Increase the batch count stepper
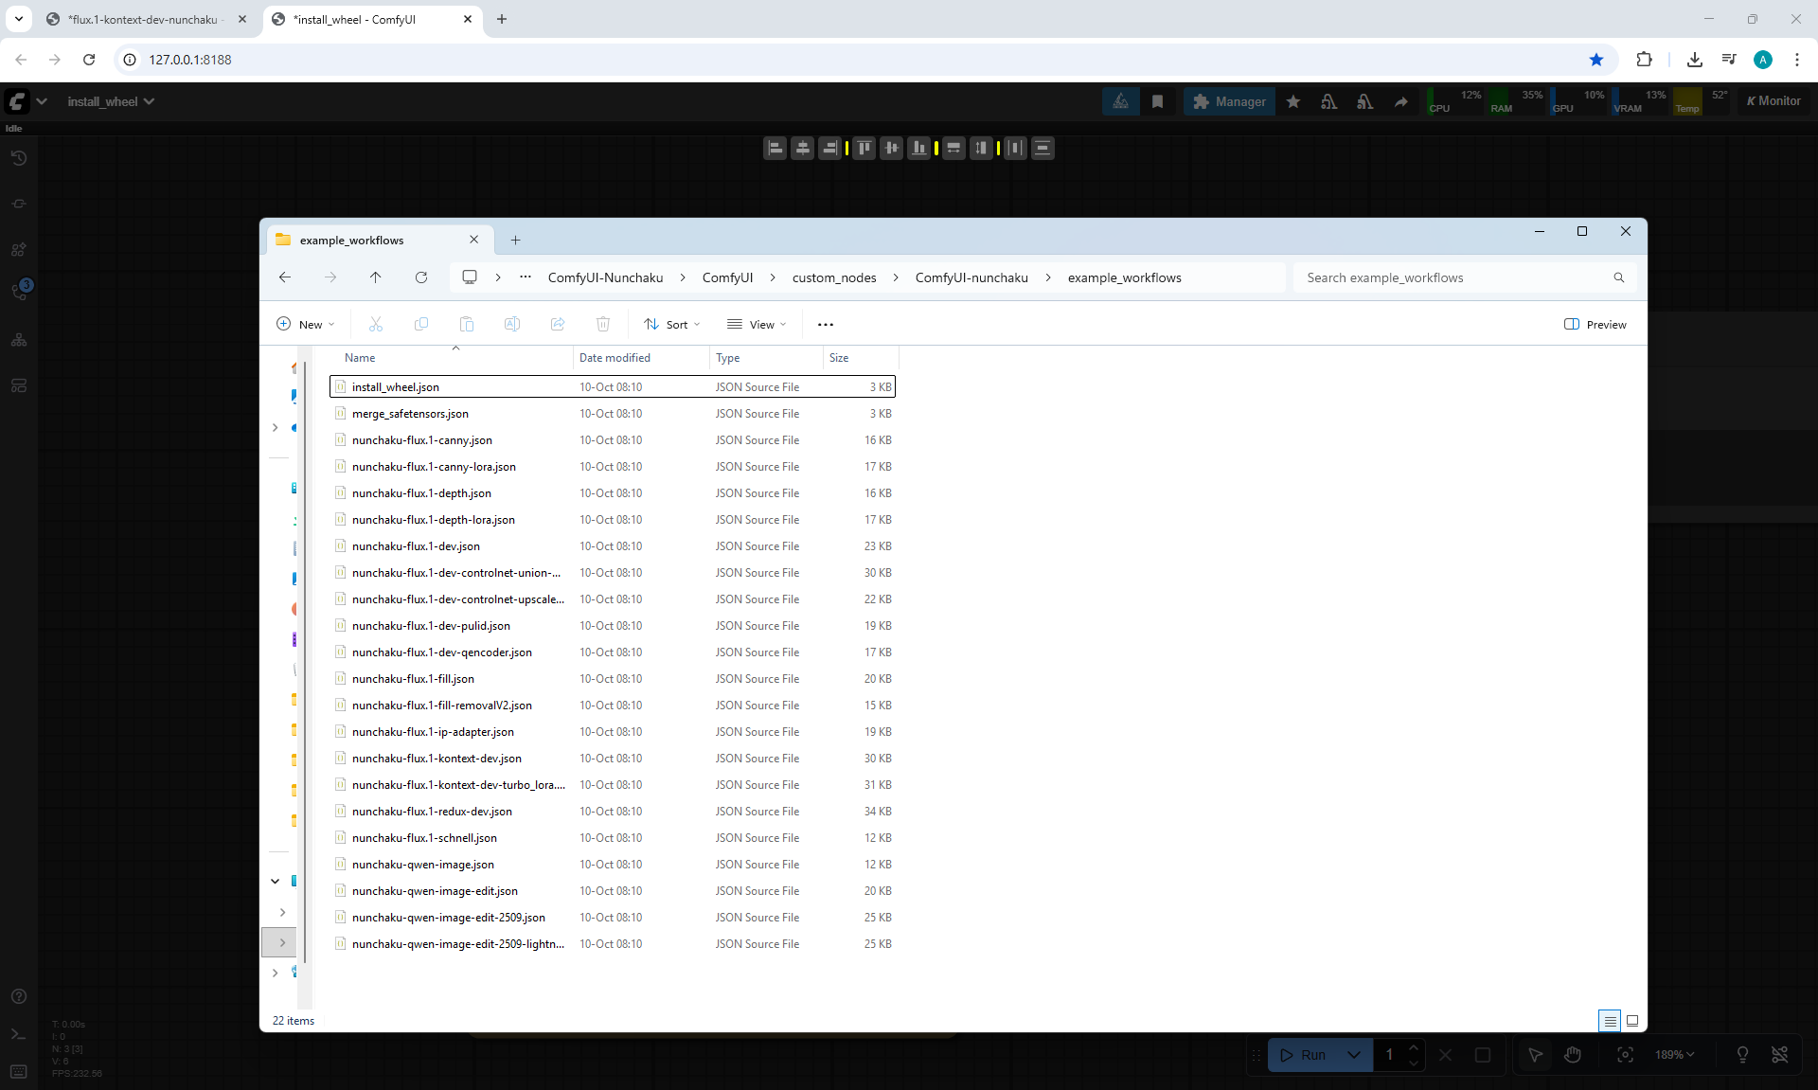The height and width of the screenshot is (1090, 1818). 1414,1046
